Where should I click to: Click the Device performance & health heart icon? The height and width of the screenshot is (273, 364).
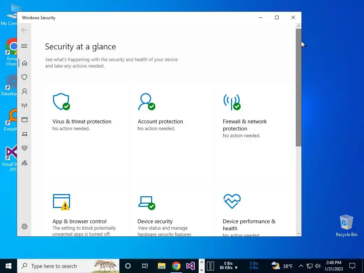pos(232,202)
